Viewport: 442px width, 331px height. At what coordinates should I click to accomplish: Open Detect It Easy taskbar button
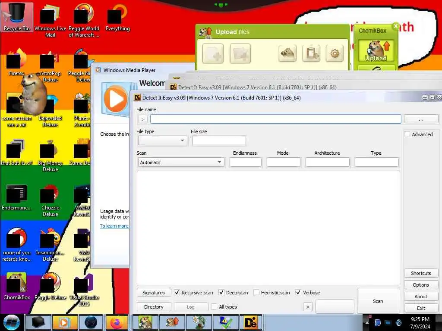tap(251, 322)
